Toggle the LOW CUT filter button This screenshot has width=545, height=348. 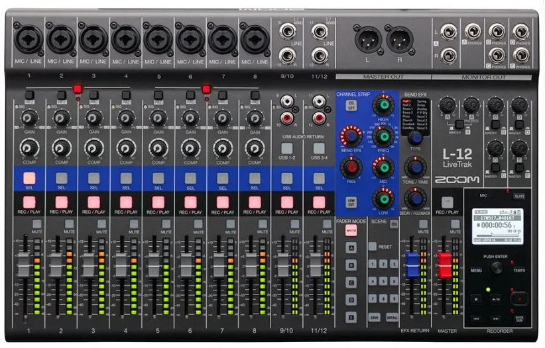pyautogui.click(x=351, y=202)
